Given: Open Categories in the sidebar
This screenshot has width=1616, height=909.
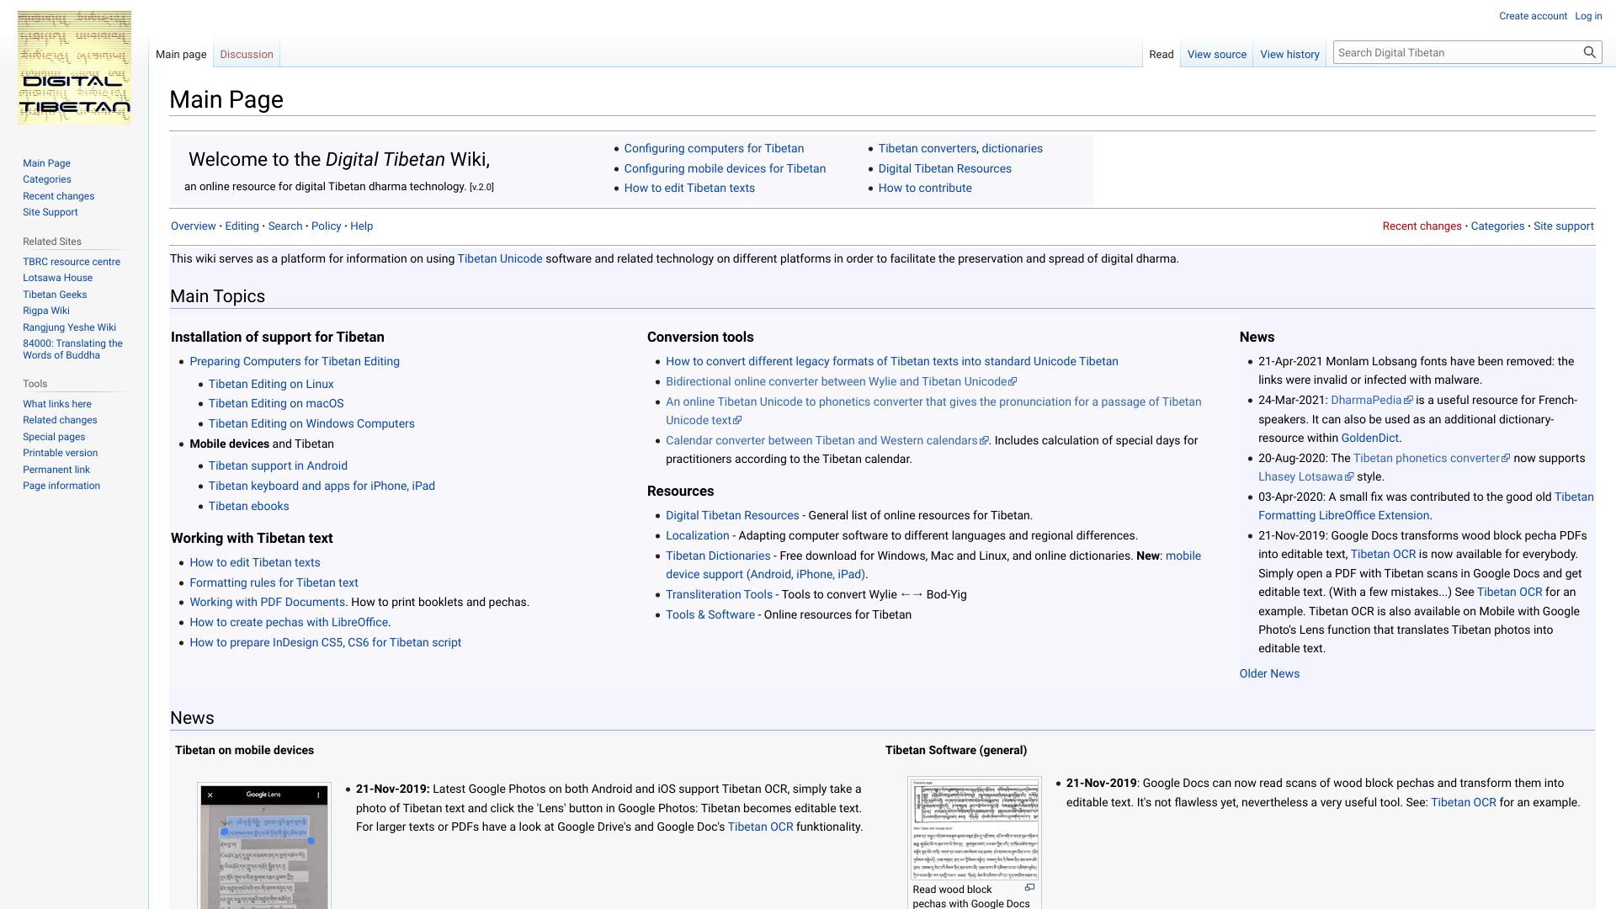Looking at the screenshot, I should 47,179.
